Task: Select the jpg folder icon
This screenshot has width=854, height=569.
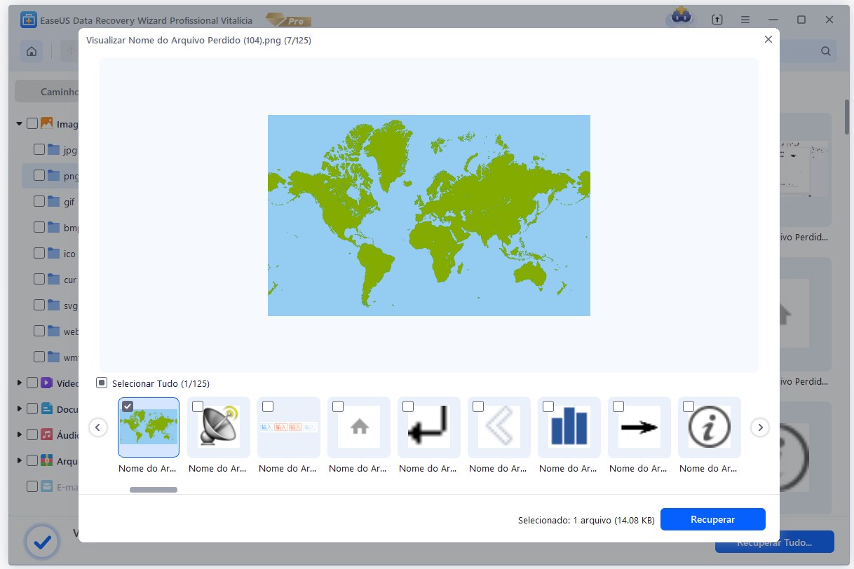Action: (x=54, y=149)
